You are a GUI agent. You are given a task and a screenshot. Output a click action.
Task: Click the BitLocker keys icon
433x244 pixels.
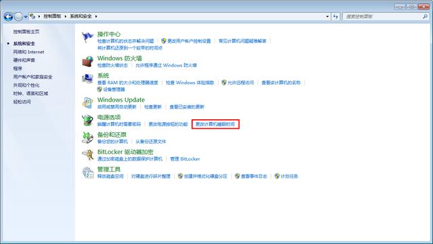tap(87, 155)
